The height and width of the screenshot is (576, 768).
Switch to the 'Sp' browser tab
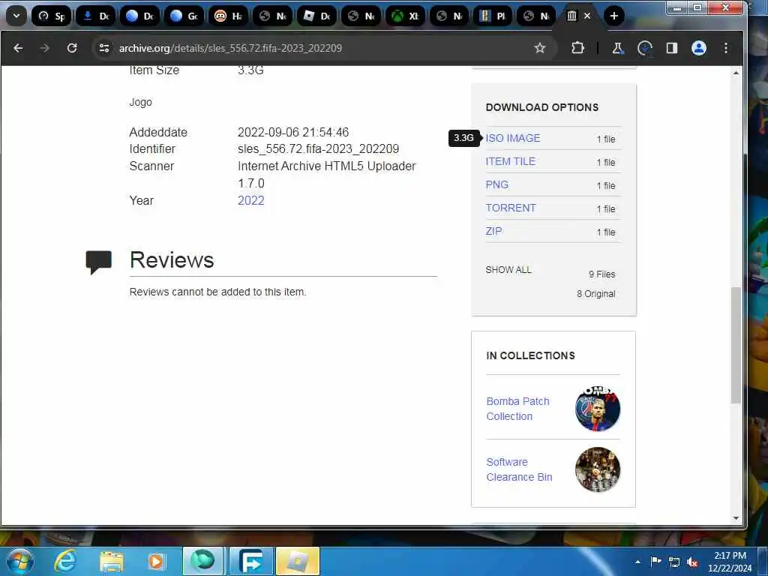(x=52, y=16)
